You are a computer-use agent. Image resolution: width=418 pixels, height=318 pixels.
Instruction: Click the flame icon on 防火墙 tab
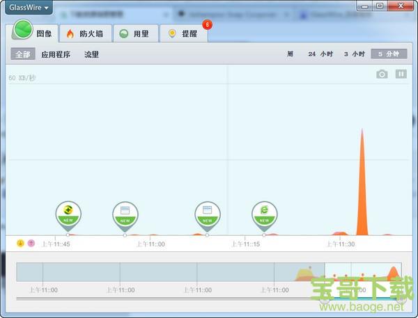point(70,34)
